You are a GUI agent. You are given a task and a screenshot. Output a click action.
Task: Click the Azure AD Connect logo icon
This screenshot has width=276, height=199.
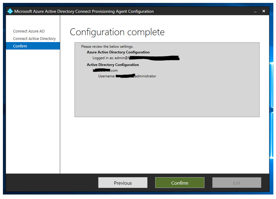pyautogui.click(x=10, y=11)
